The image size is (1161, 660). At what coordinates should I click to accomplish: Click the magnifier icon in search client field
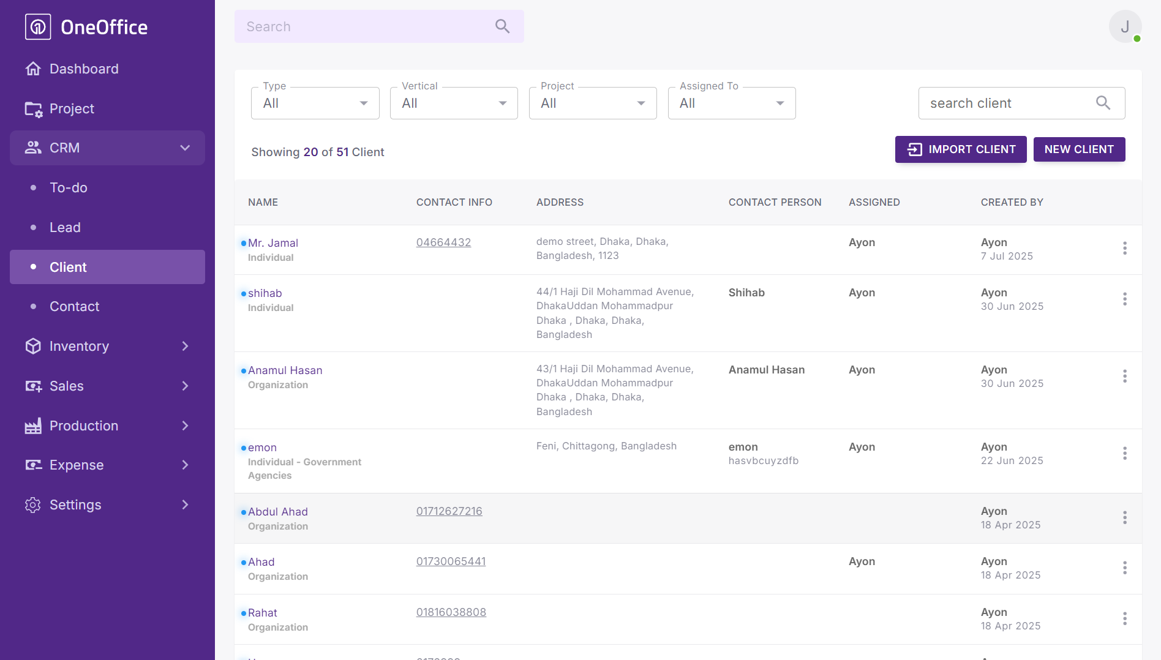(x=1103, y=103)
